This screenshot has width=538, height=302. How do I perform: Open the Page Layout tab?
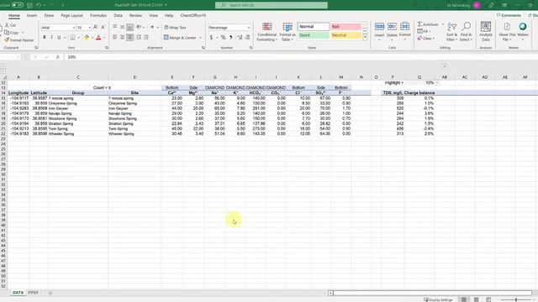click(72, 16)
